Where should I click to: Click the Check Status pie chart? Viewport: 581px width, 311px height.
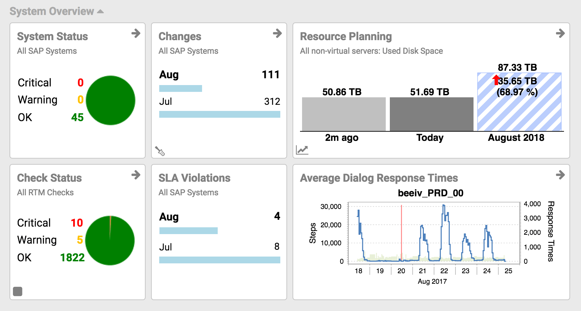point(110,241)
